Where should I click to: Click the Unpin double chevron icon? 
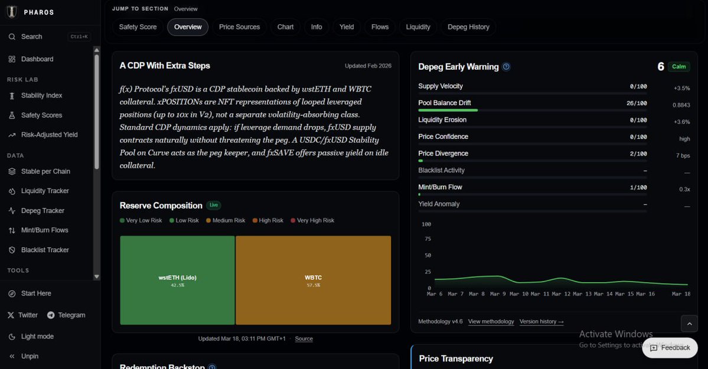pos(12,357)
